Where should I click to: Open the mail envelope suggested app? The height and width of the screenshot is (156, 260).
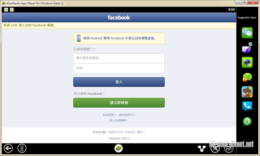pos(247,48)
